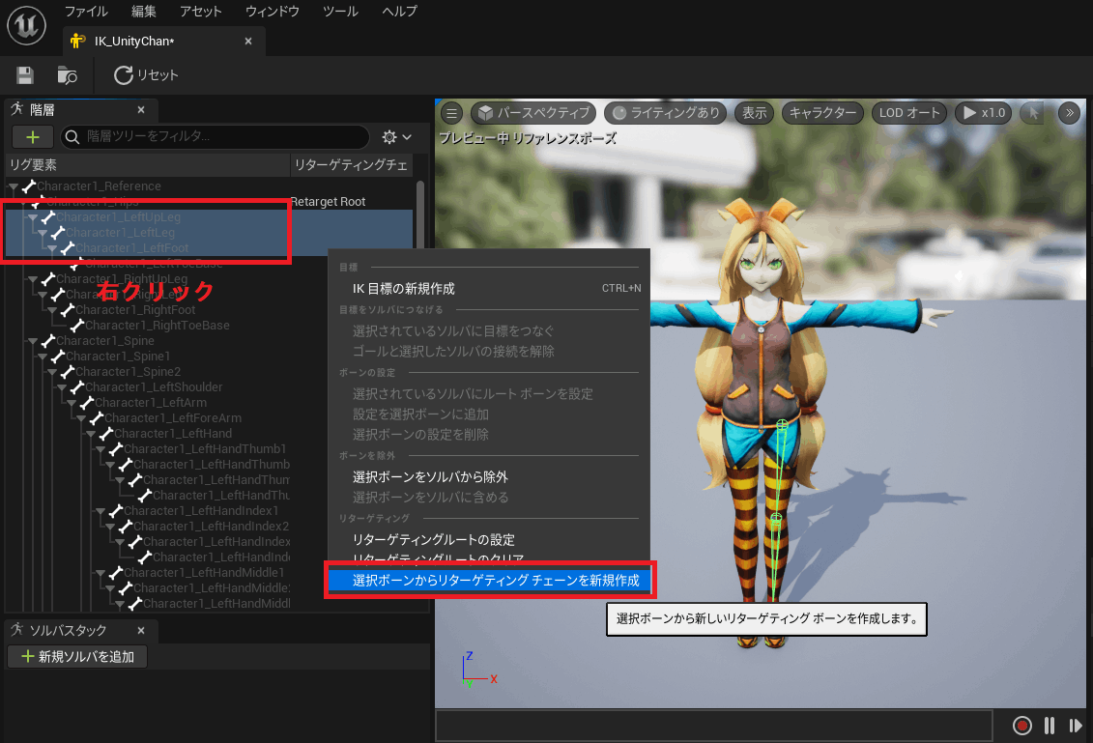Viewport: 1093px width, 743px height.
Task: Click the record animation button
Action: (x=1021, y=727)
